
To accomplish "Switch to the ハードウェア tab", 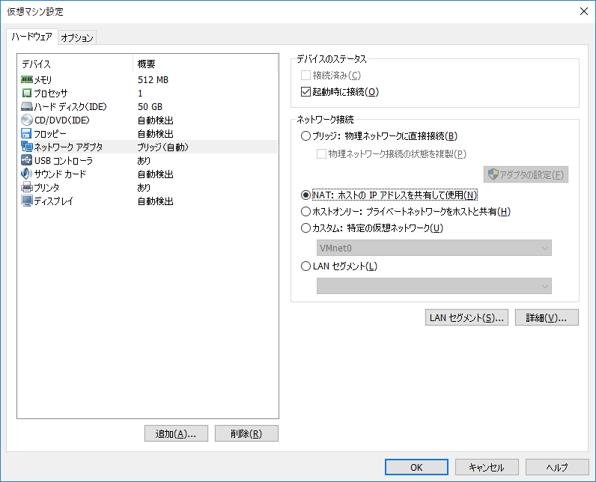I will coord(32,37).
